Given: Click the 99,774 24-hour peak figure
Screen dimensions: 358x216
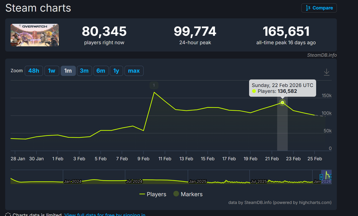Looking at the screenshot, I should pyautogui.click(x=195, y=31).
